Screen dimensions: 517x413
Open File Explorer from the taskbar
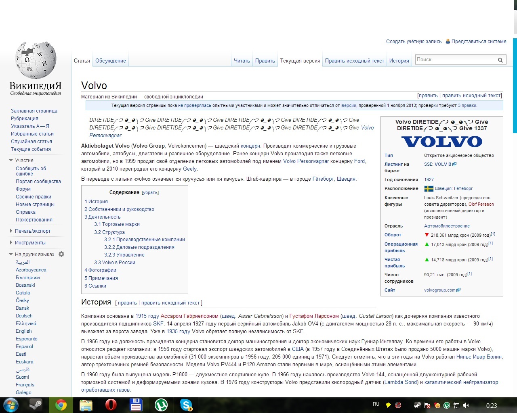[x=86, y=405]
